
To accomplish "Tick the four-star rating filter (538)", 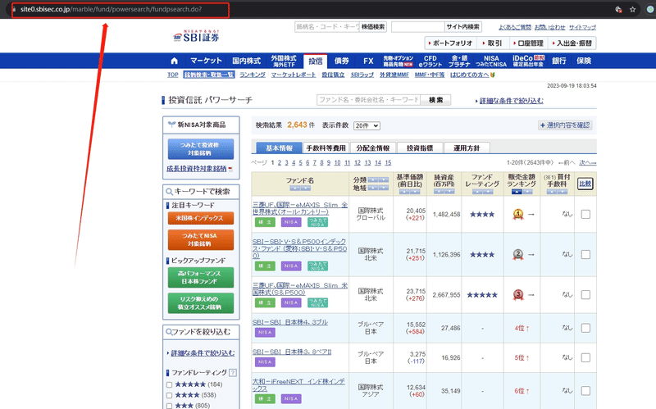I will (x=170, y=395).
